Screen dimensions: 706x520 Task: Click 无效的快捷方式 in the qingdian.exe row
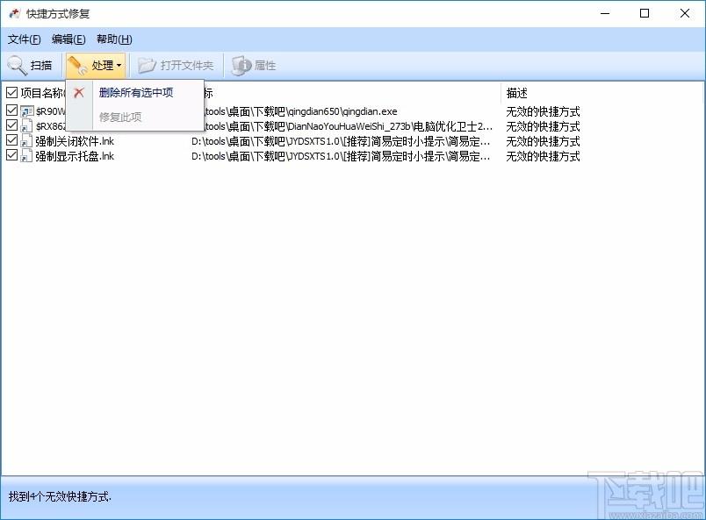(543, 111)
